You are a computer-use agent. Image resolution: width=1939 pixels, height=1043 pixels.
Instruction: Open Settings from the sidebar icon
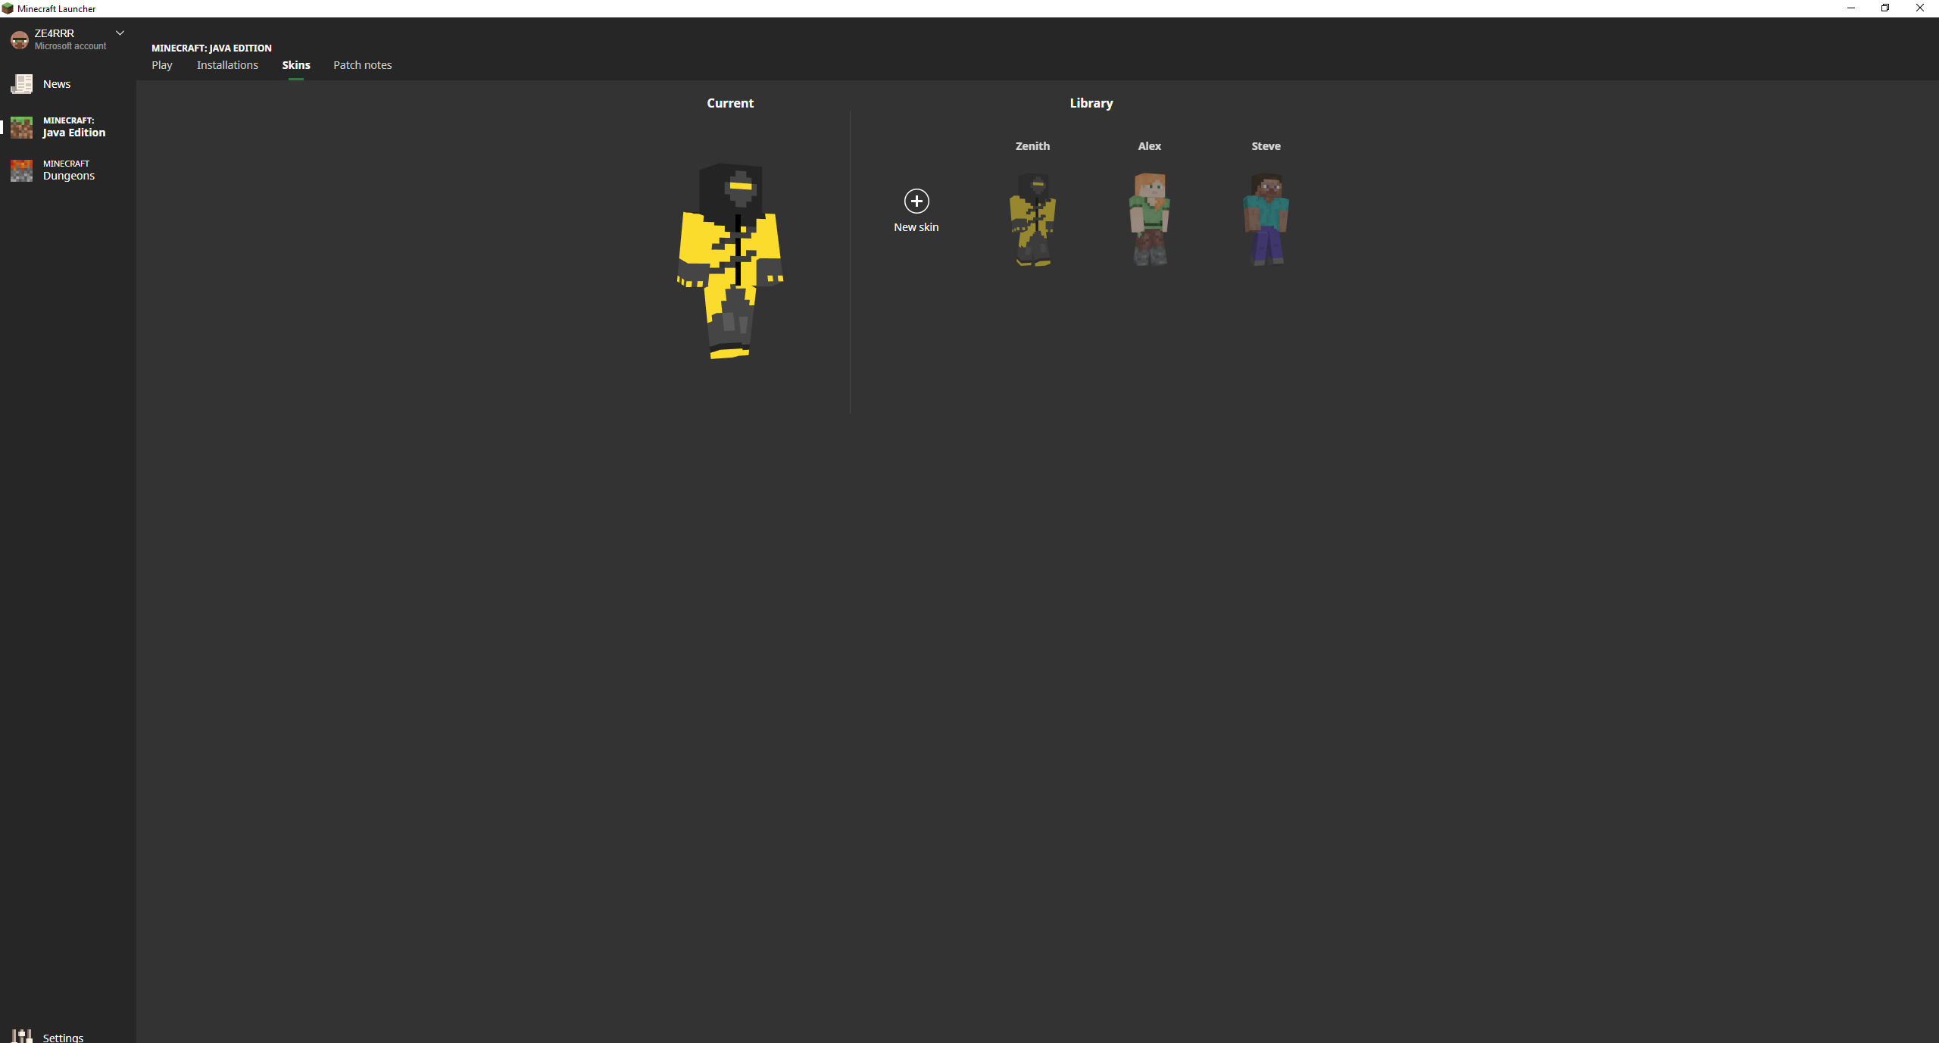tap(22, 1035)
